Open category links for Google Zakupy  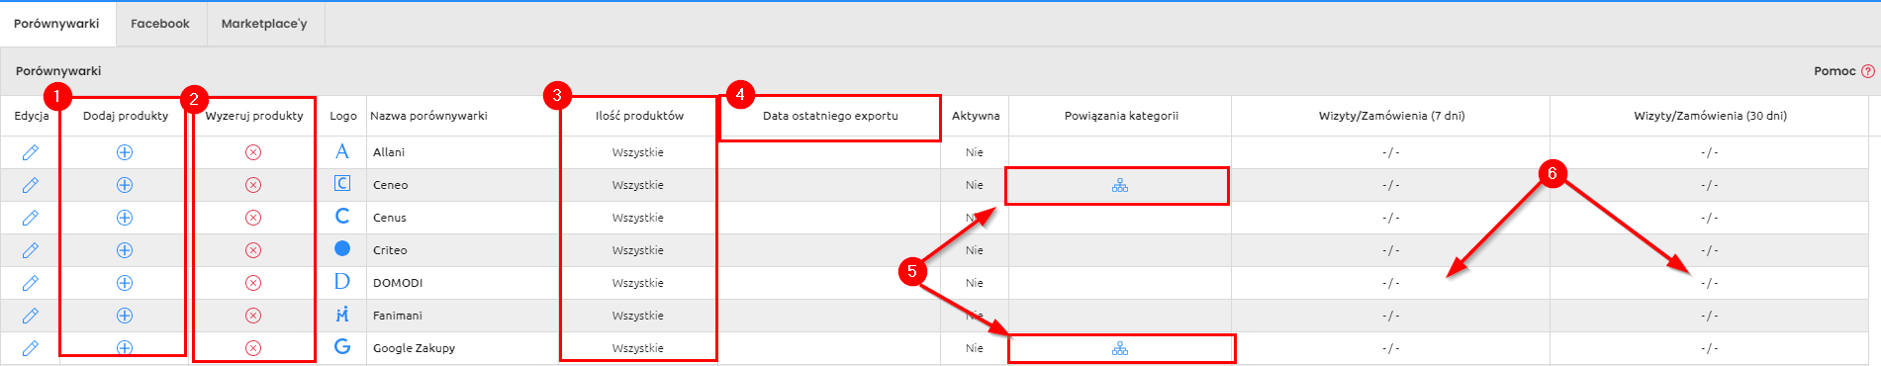point(1119,348)
